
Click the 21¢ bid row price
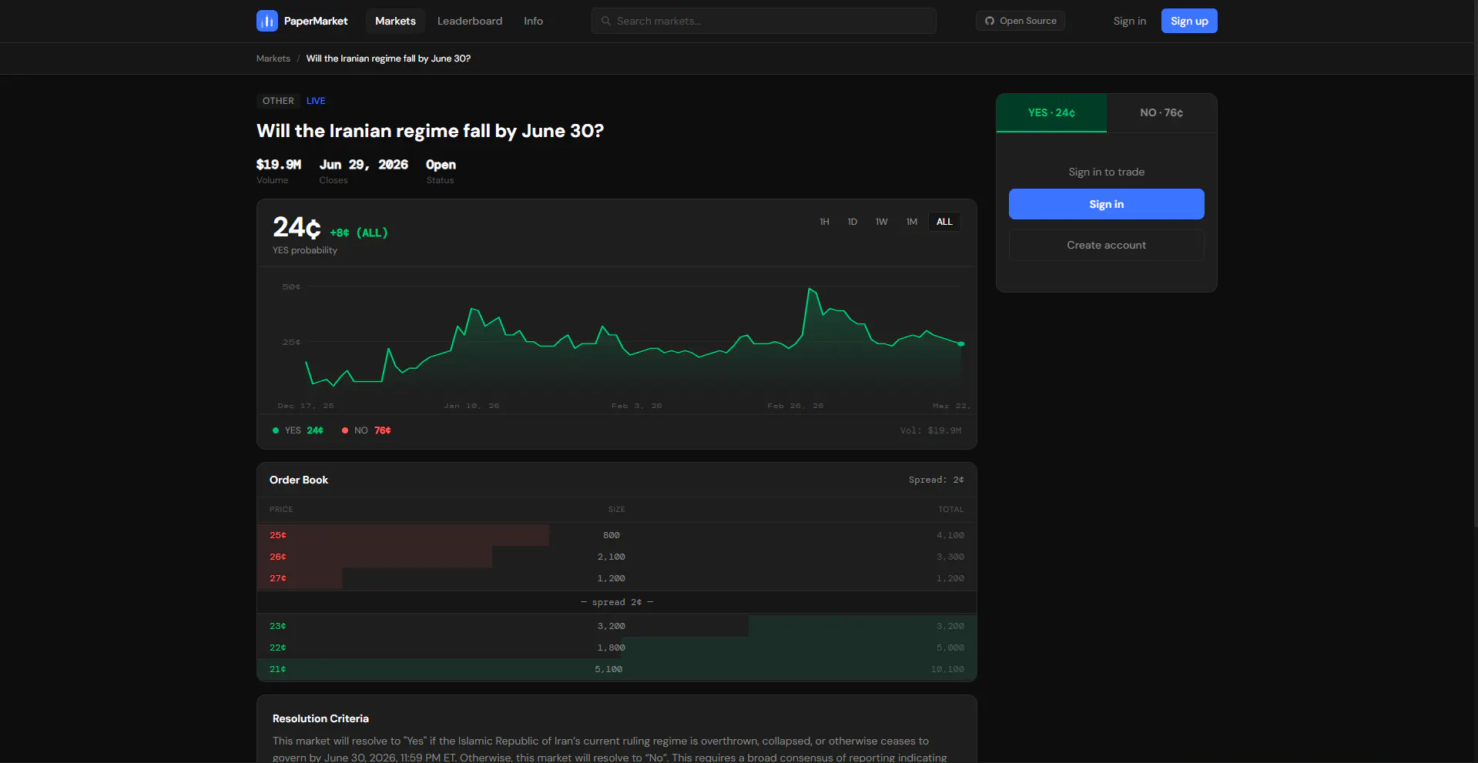click(x=278, y=669)
